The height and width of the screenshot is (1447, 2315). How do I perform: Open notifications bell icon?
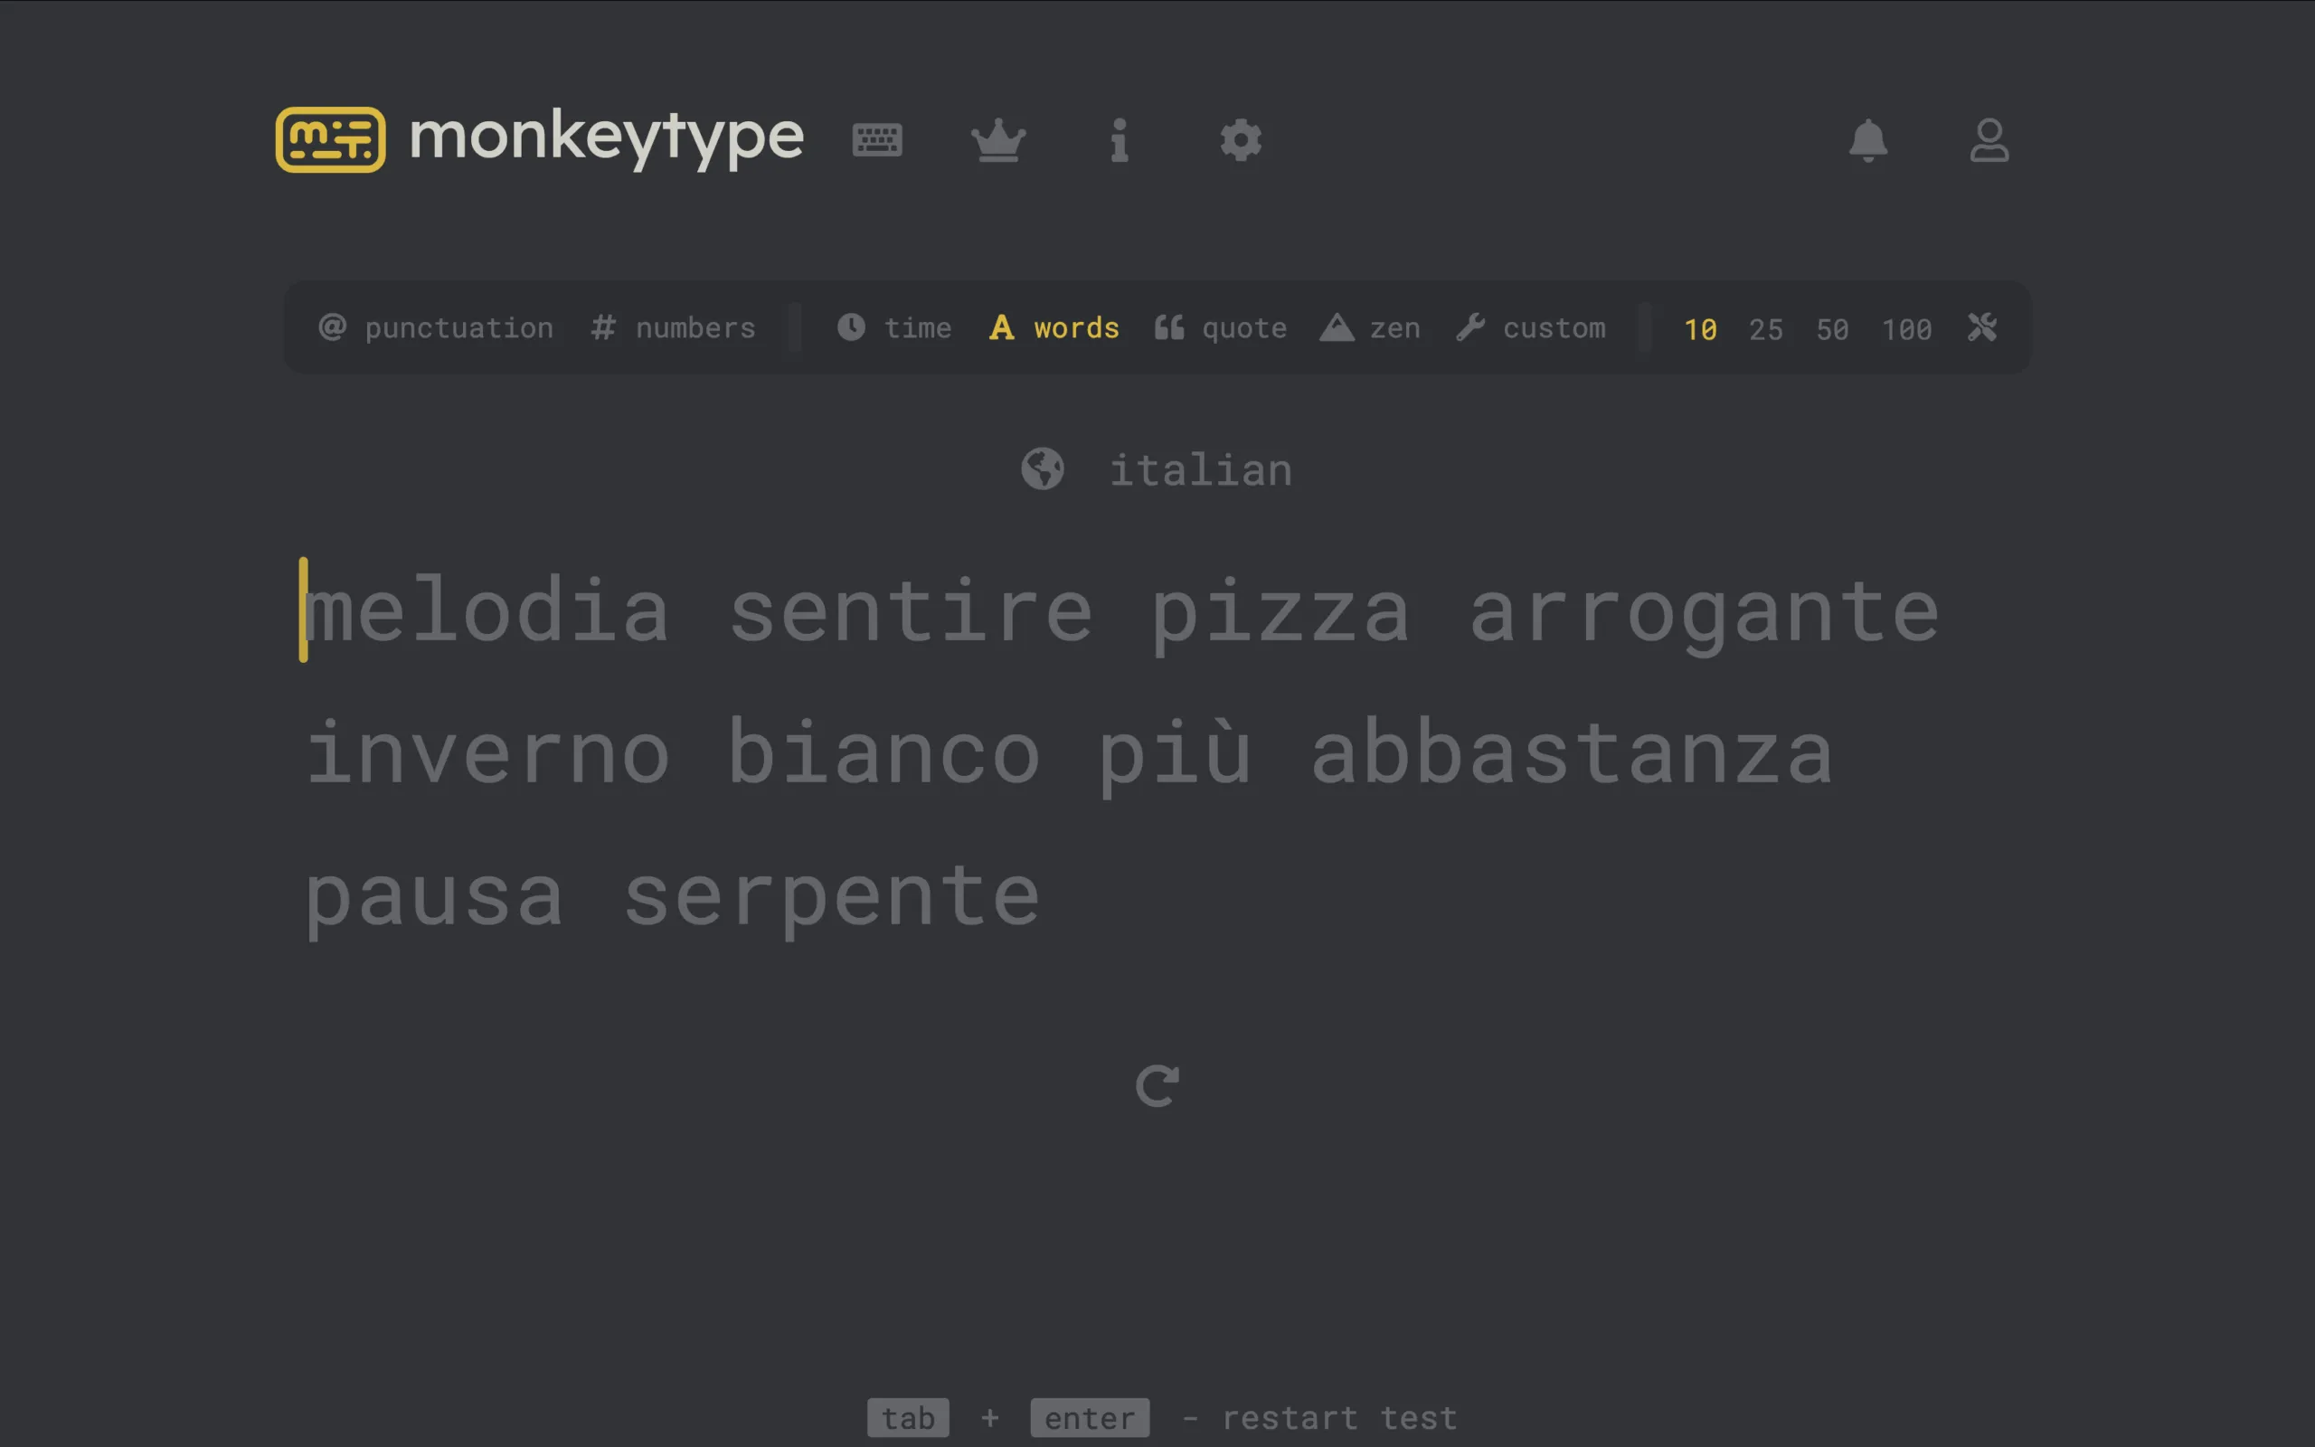point(1867,141)
